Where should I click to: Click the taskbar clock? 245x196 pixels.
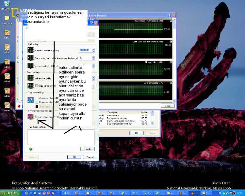tap(239, 193)
